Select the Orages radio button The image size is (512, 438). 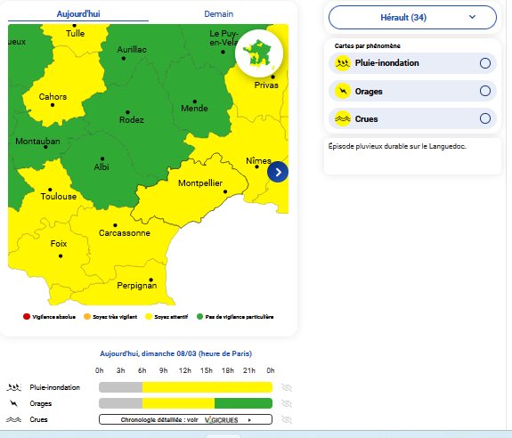(485, 91)
